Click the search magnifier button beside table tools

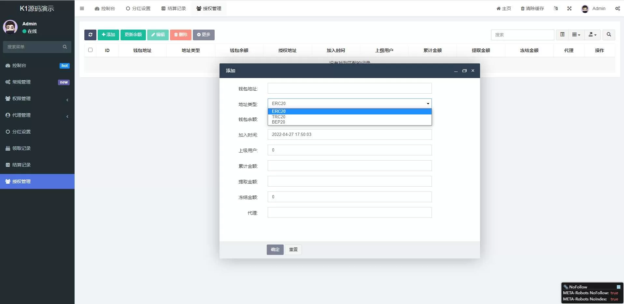[x=609, y=34]
